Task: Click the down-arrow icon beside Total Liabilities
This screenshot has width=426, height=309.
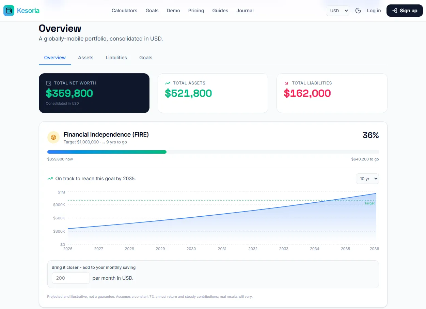Action: point(286,83)
